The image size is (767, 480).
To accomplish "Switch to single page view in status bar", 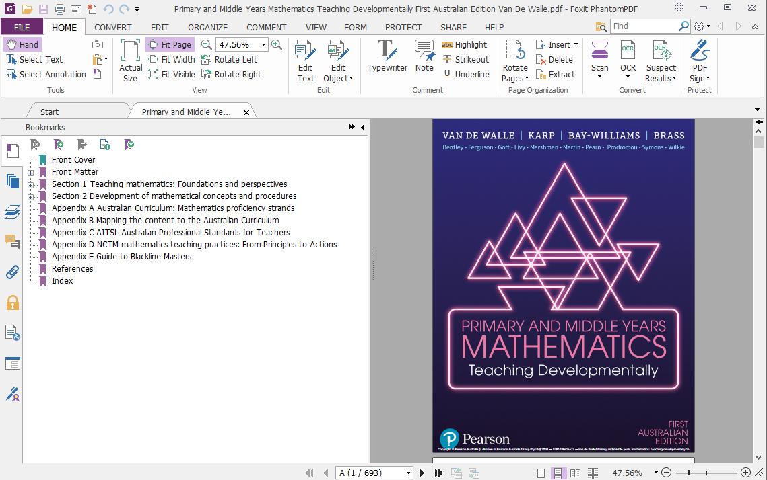I will point(541,473).
